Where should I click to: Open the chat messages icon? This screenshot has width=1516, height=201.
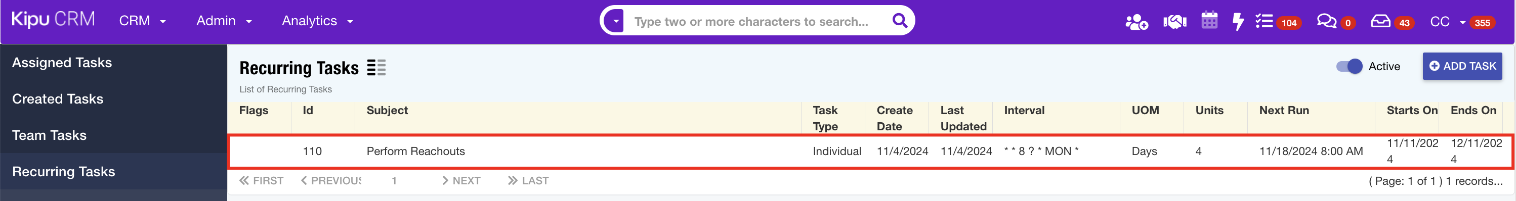click(x=1326, y=22)
